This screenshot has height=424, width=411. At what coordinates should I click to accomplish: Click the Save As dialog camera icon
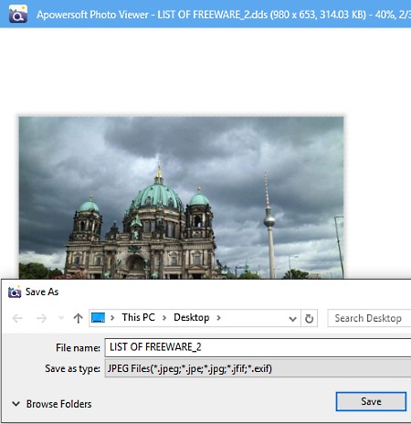click(x=15, y=291)
